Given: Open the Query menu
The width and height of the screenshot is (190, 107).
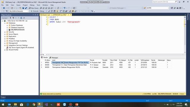Looking at the screenshot, I should click(18, 5).
